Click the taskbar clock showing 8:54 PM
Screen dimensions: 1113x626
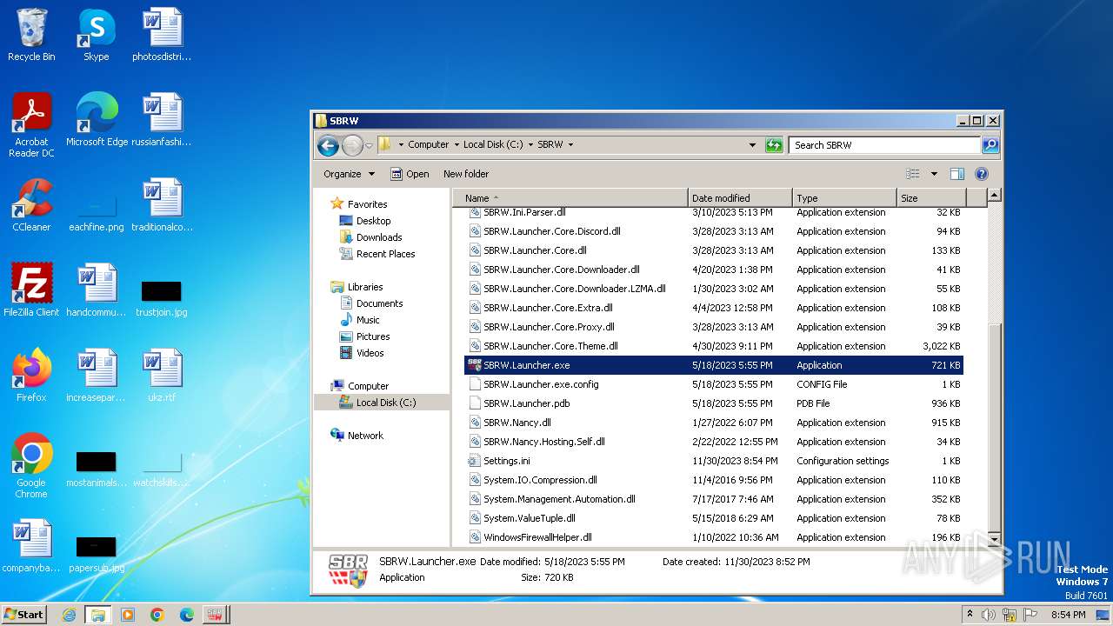pos(1068,615)
